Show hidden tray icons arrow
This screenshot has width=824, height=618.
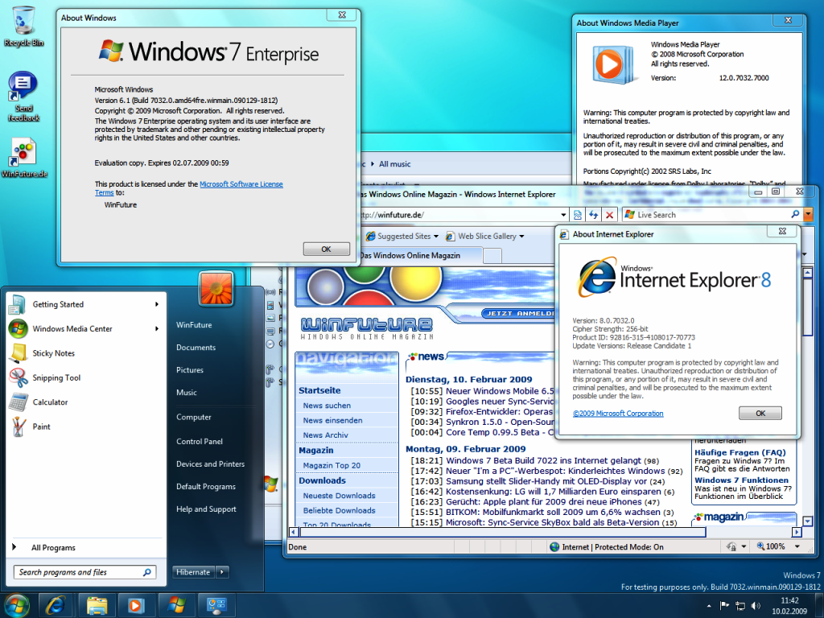(709, 606)
